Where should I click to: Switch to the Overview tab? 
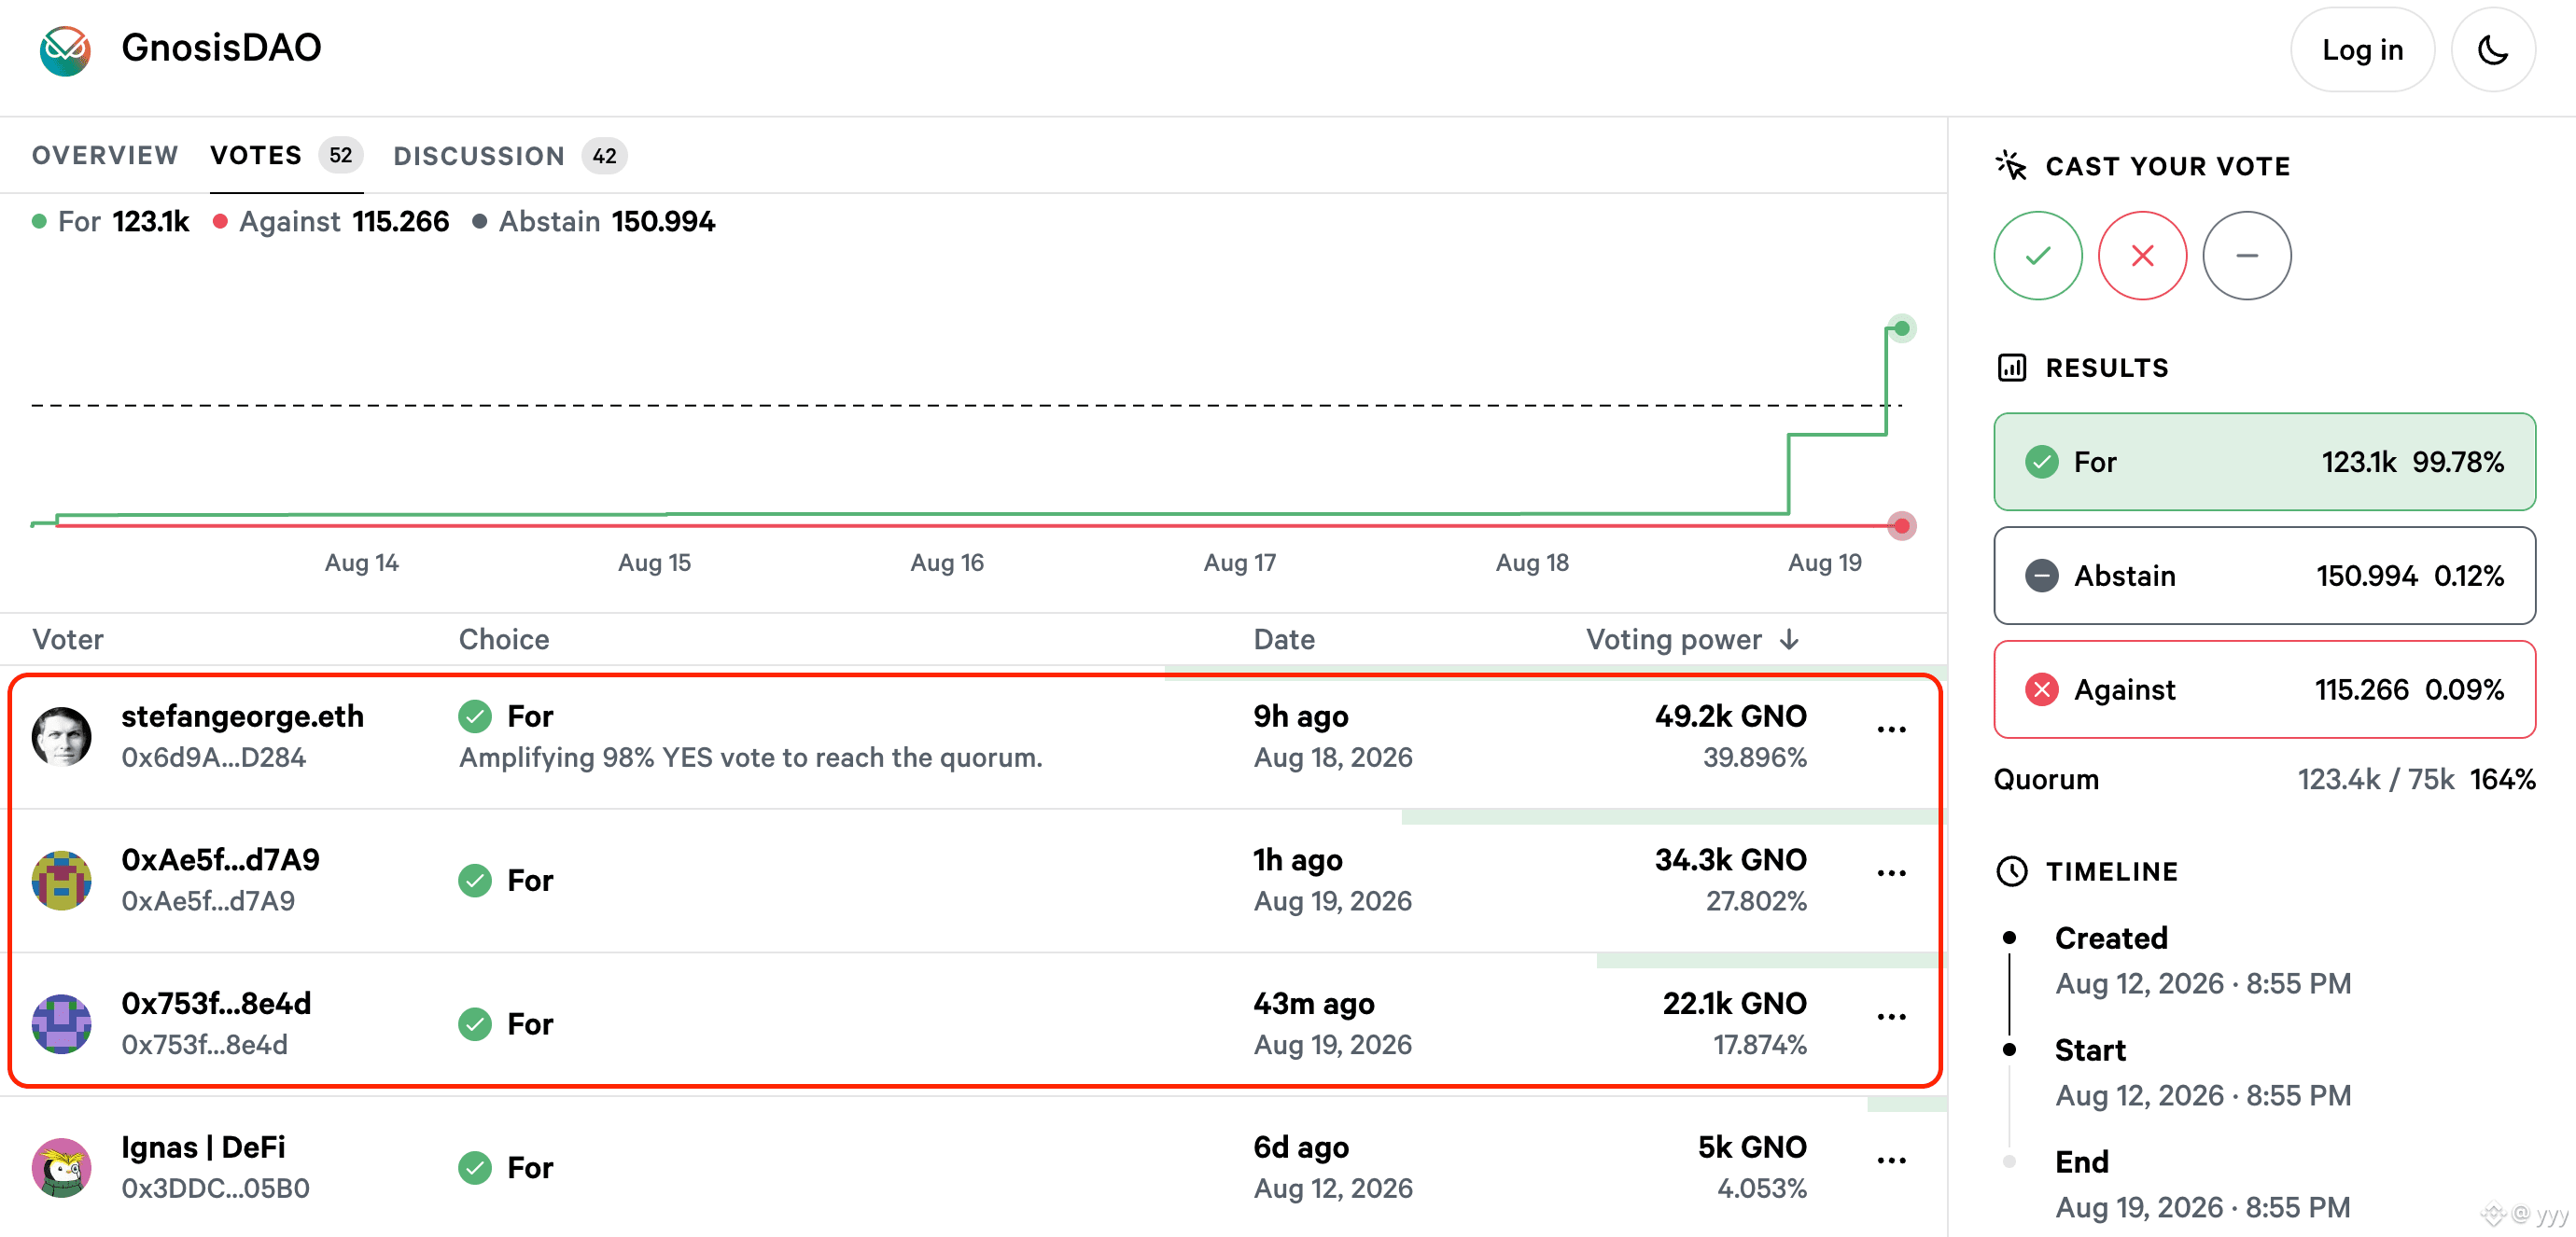point(105,156)
